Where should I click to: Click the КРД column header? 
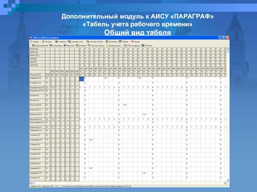click(47, 75)
